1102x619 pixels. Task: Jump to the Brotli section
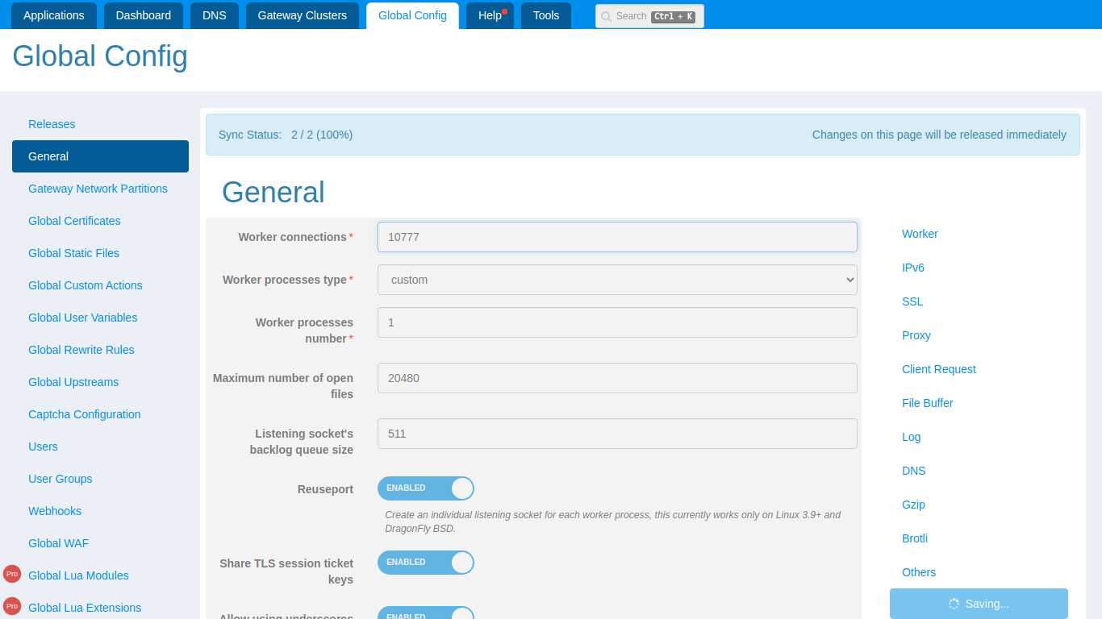coord(915,538)
